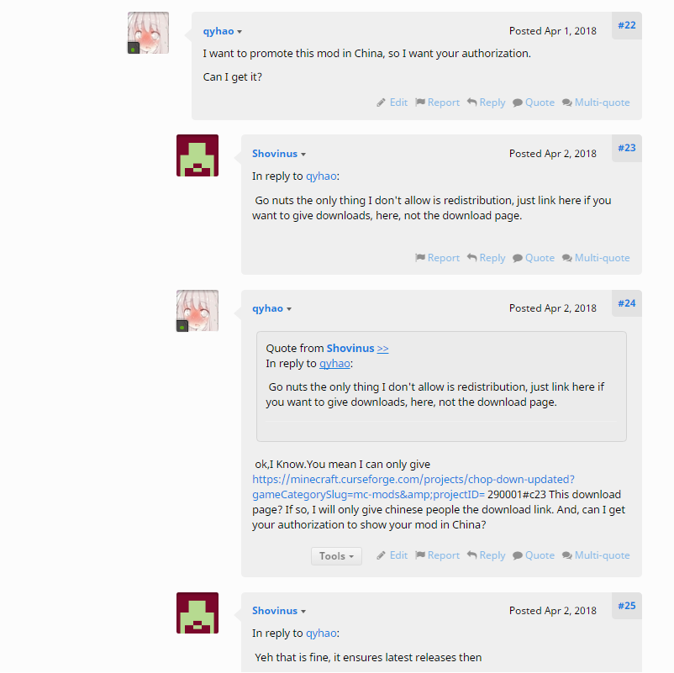674x673 pixels.
Task: Click the Edit pencil icon on post #22
Action: (381, 103)
